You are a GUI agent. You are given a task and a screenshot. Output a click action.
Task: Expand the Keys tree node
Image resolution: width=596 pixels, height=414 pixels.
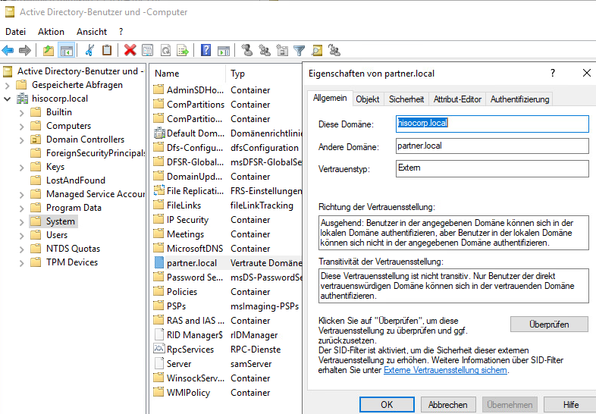tap(21, 168)
